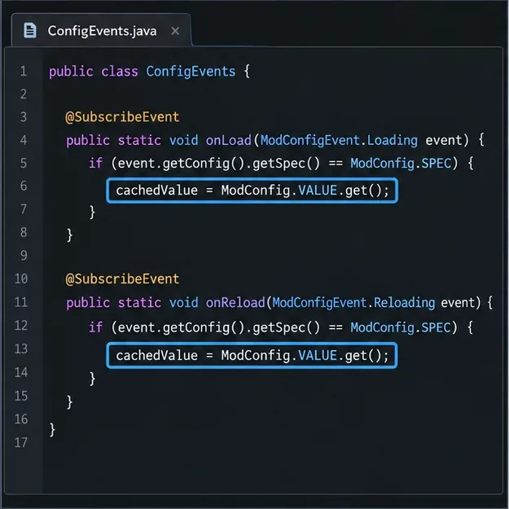Click line number 11 in the gutter

pos(21,302)
